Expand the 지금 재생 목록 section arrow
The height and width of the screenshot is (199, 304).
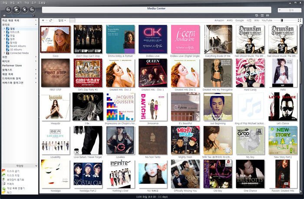pos(36,20)
